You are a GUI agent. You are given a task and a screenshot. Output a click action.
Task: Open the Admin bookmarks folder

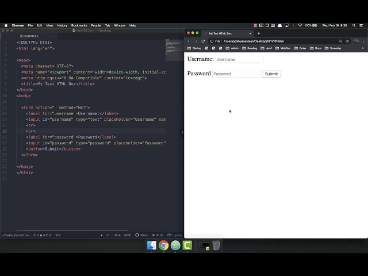(x=232, y=48)
